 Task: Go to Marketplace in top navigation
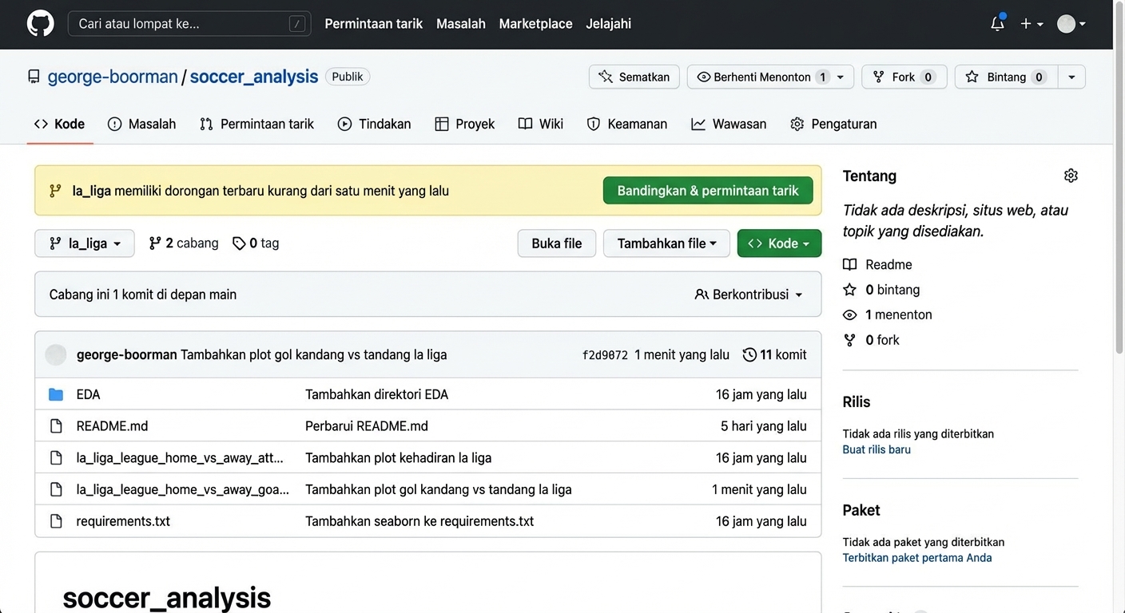click(536, 24)
